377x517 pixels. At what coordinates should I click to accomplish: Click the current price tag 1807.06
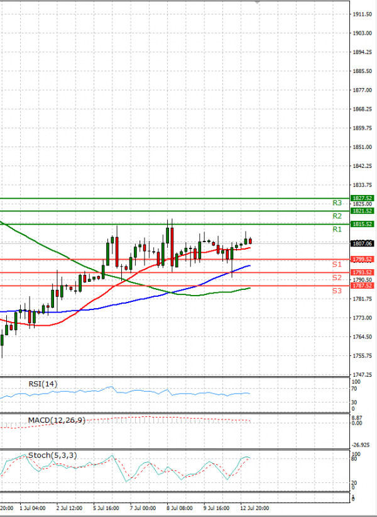(362, 243)
